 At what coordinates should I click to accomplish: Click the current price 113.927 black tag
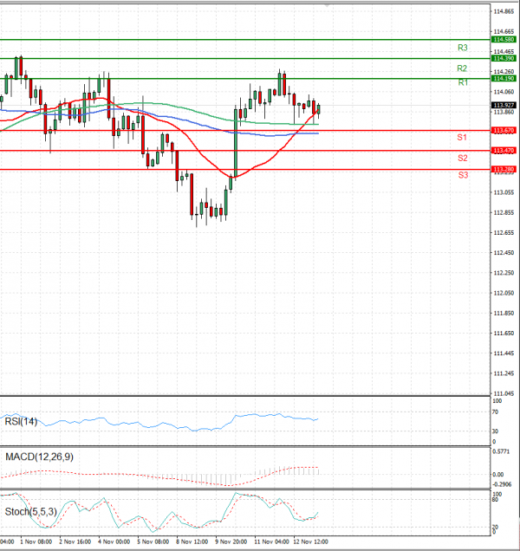point(504,105)
